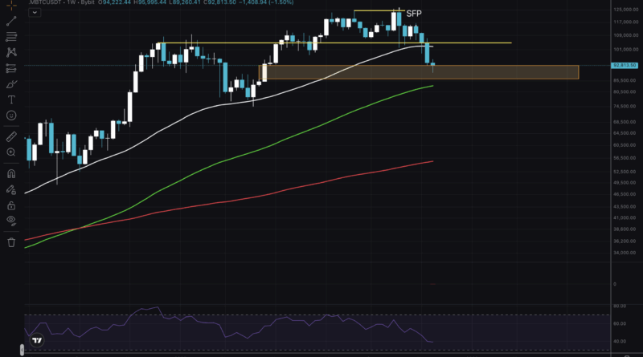Select the crosshair cursor tool
Image resolution: width=643 pixels, height=357 pixels.
[11, 5]
